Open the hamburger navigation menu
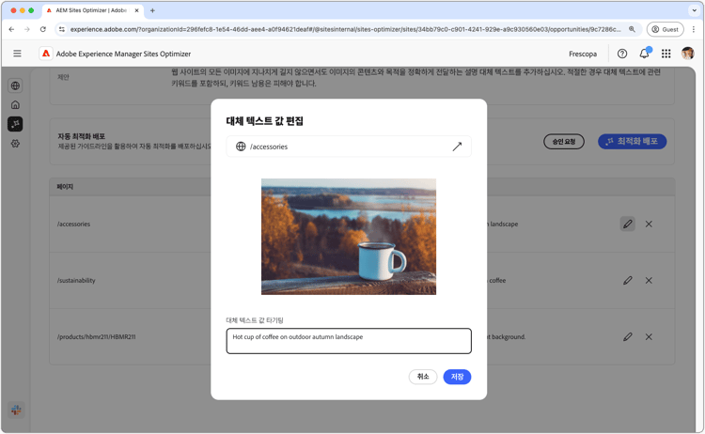 pyautogui.click(x=17, y=54)
